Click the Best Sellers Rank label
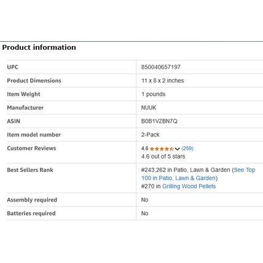Screen dimensions: 263x263 coord(30,170)
